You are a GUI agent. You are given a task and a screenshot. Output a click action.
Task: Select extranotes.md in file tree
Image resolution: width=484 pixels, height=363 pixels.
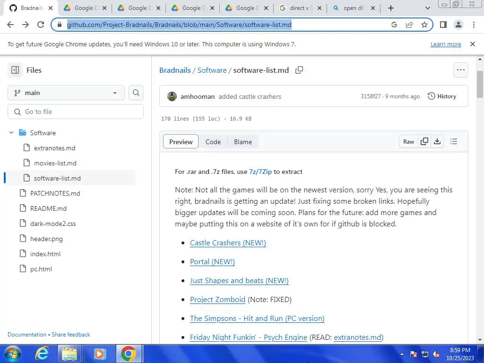coord(55,148)
